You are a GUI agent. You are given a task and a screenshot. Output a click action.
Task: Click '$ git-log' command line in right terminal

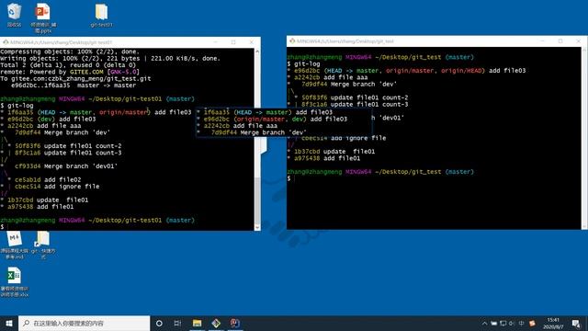click(303, 63)
